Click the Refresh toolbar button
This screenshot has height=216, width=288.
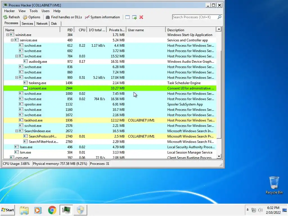pos(11,17)
